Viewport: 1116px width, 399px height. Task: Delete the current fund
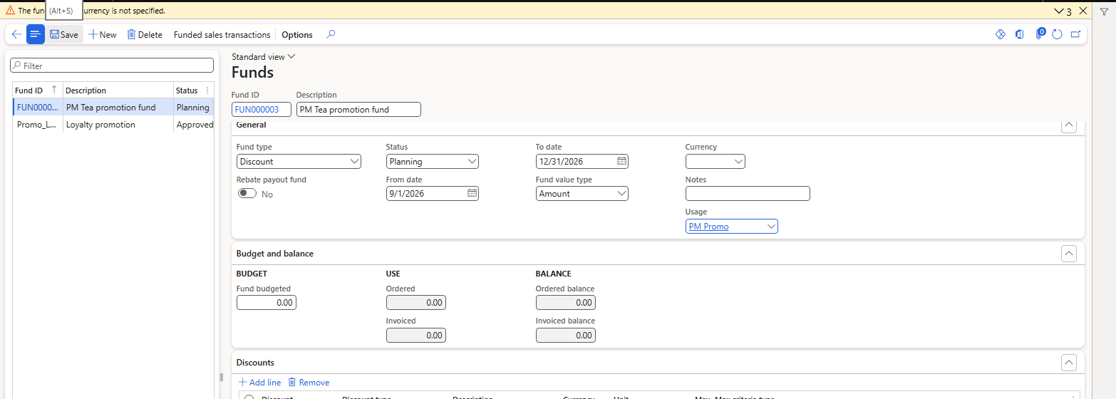(145, 34)
